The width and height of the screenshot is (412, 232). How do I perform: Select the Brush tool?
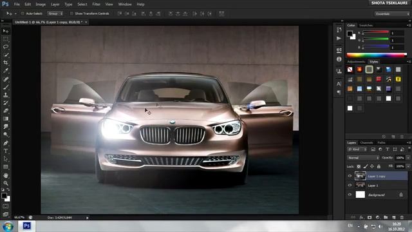(6, 87)
